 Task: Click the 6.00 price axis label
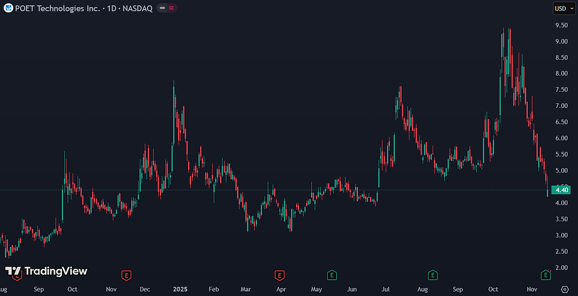point(561,138)
